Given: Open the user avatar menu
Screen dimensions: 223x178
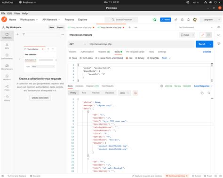Looking at the screenshot, I should (x=195, y=20).
